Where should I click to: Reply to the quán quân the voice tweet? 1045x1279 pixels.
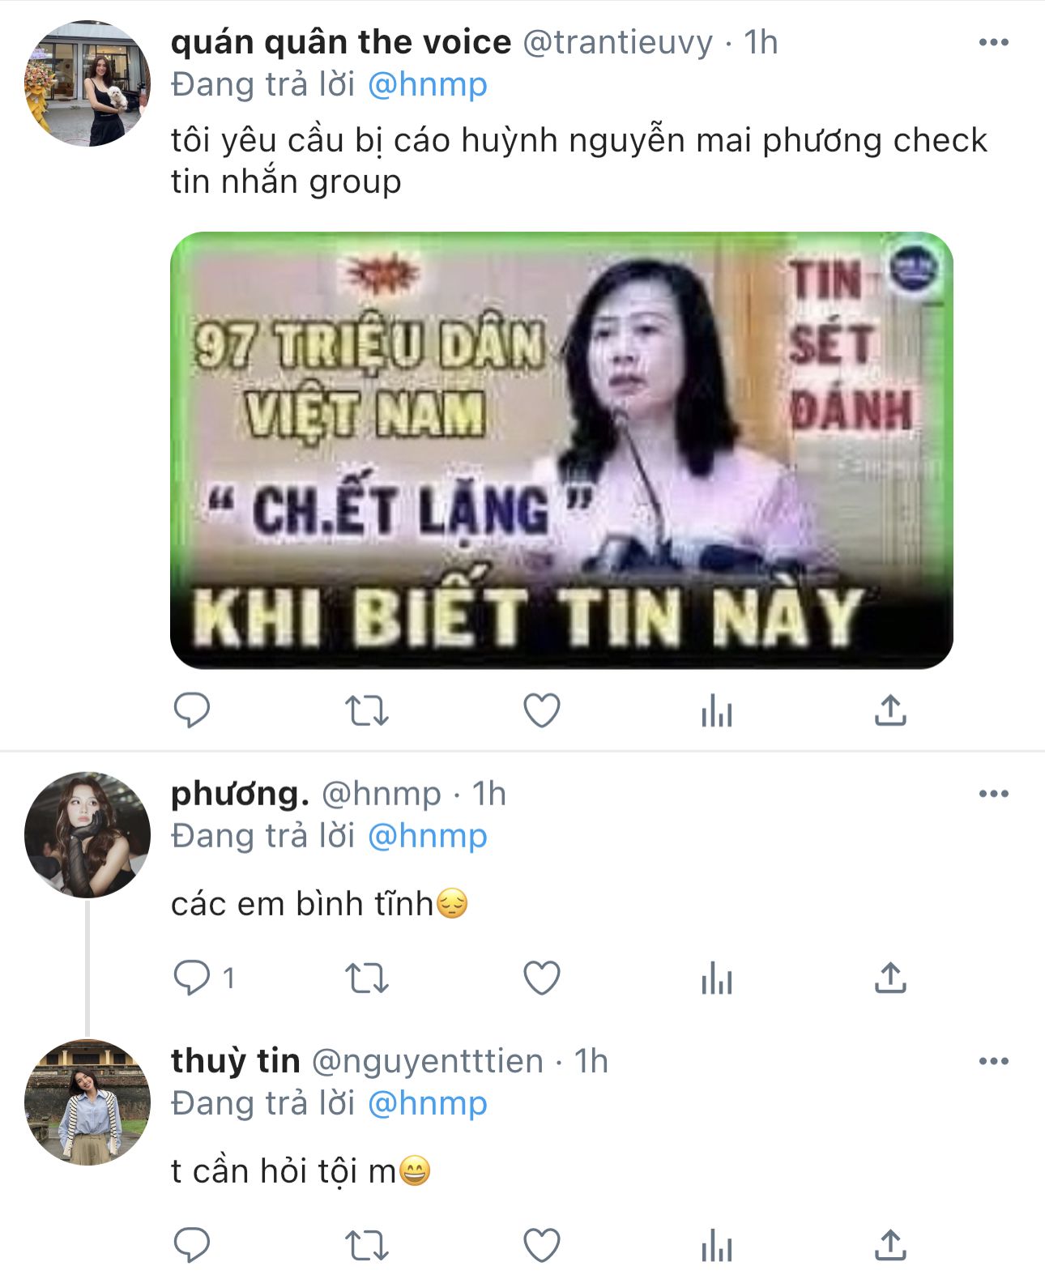pos(192,711)
